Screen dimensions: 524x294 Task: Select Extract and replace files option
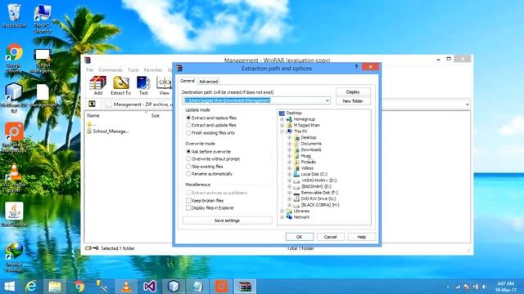(x=211, y=118)
